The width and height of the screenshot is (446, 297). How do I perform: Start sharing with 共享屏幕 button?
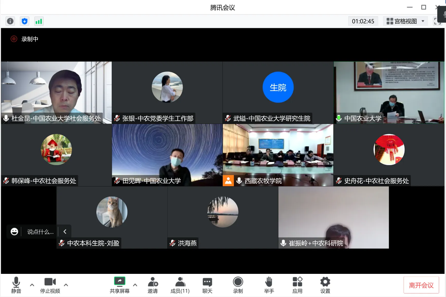(x=120, y=285)
